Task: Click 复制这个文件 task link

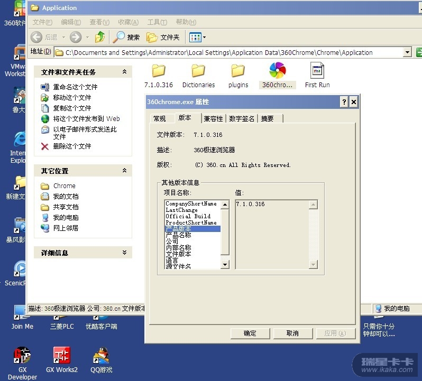Action: 72,108
